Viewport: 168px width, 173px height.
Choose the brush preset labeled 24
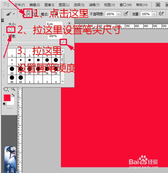pos(21,71)
